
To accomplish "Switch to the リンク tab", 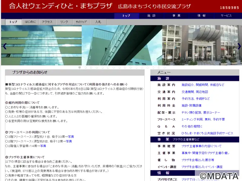I will tap(64, 22).
